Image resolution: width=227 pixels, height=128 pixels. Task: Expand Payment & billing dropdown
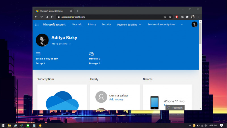[129, 24]
